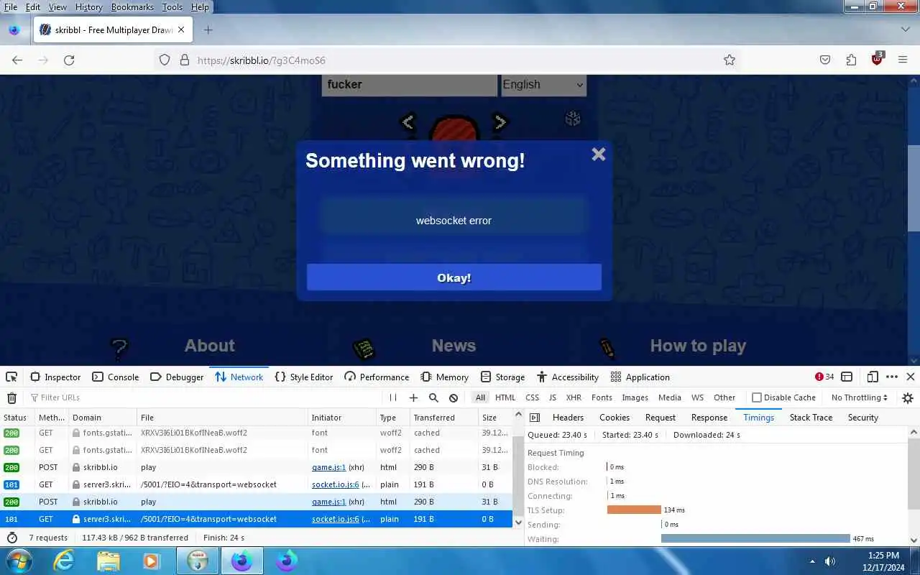Viewport: 920px width, 575px height.
Task: Select previous avatar option left arrow
Action: tap(408, 122)
